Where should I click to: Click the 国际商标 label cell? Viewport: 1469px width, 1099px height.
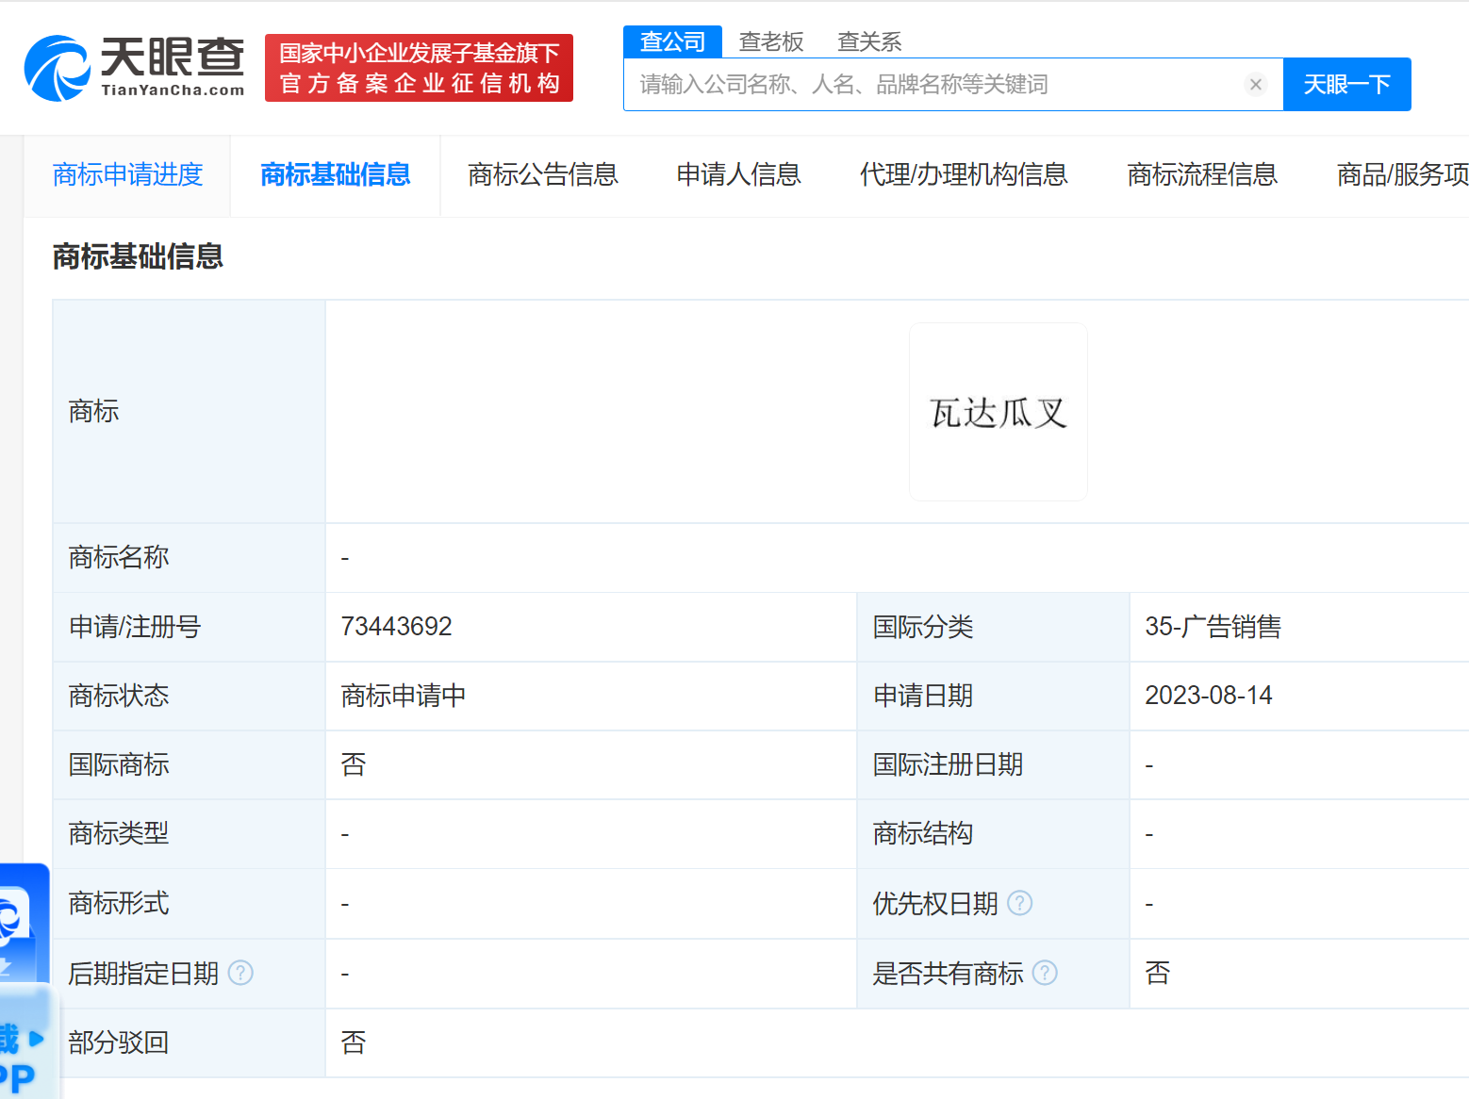point(190,764)
